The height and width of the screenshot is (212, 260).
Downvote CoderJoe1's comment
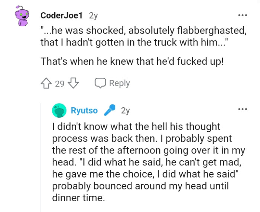pyautogui.click(x=74, y=83)
